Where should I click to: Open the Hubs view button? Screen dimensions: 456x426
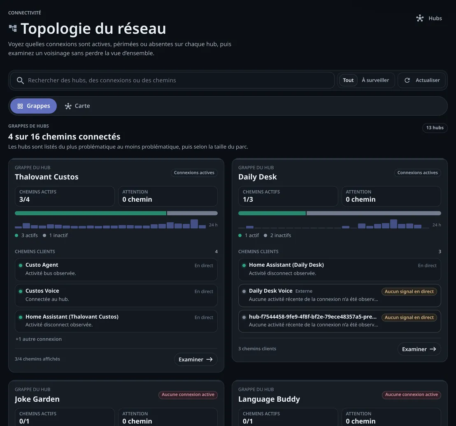coord(429,19)
